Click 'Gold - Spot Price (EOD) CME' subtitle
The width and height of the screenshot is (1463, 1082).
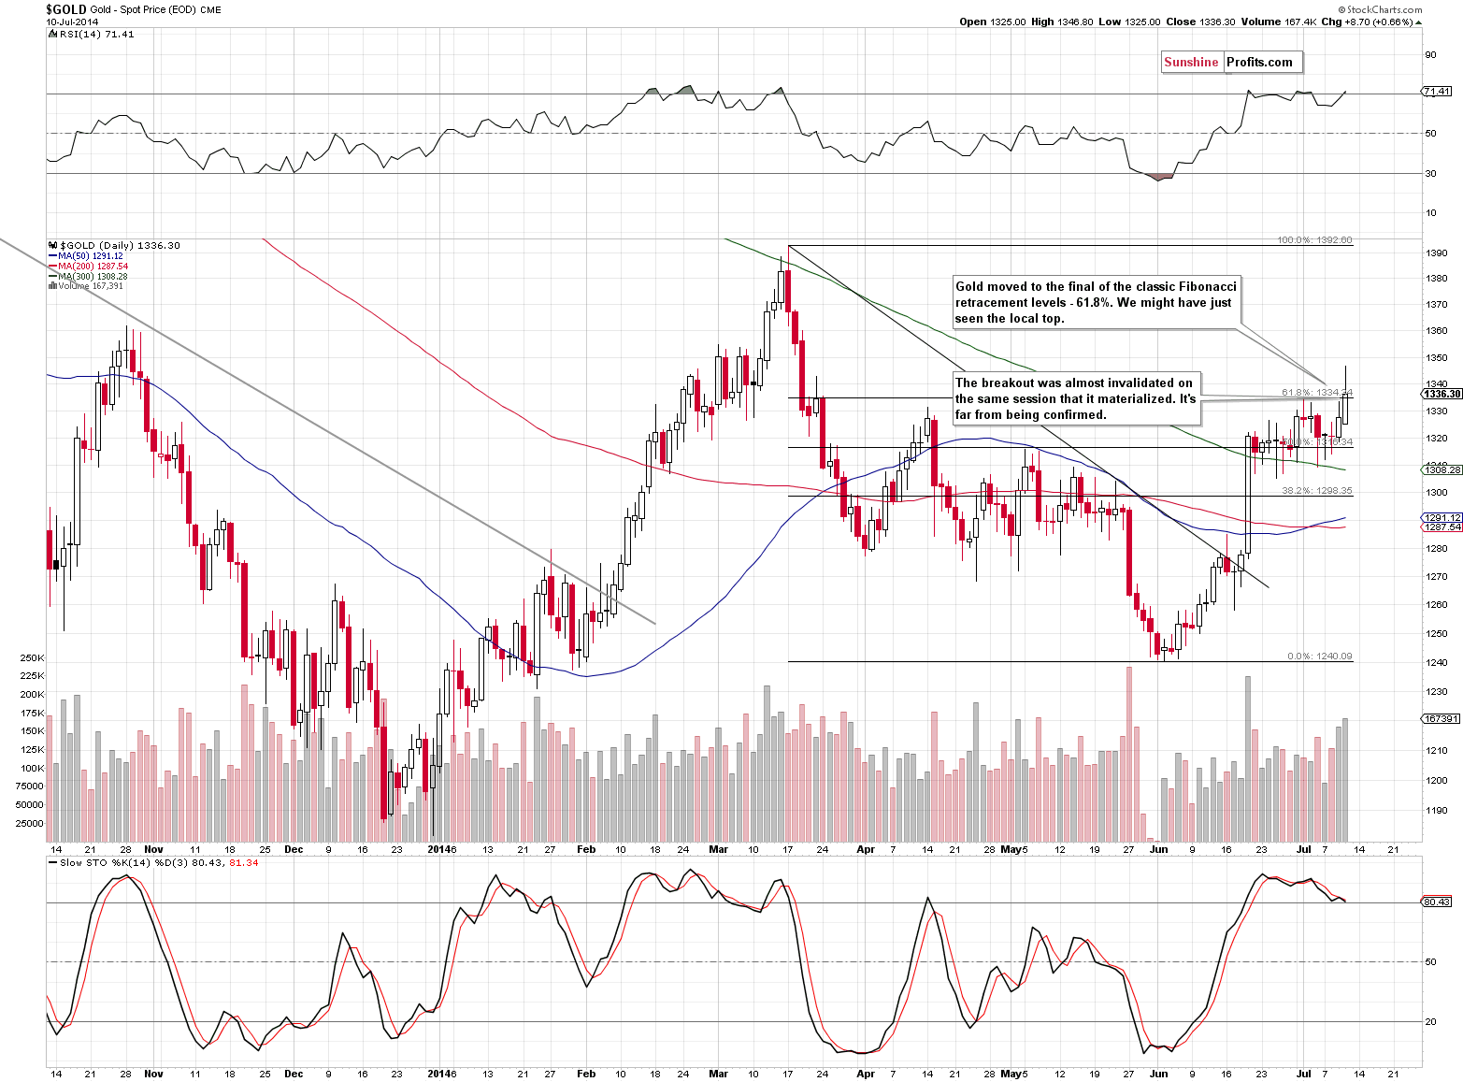tap(156, 9)
